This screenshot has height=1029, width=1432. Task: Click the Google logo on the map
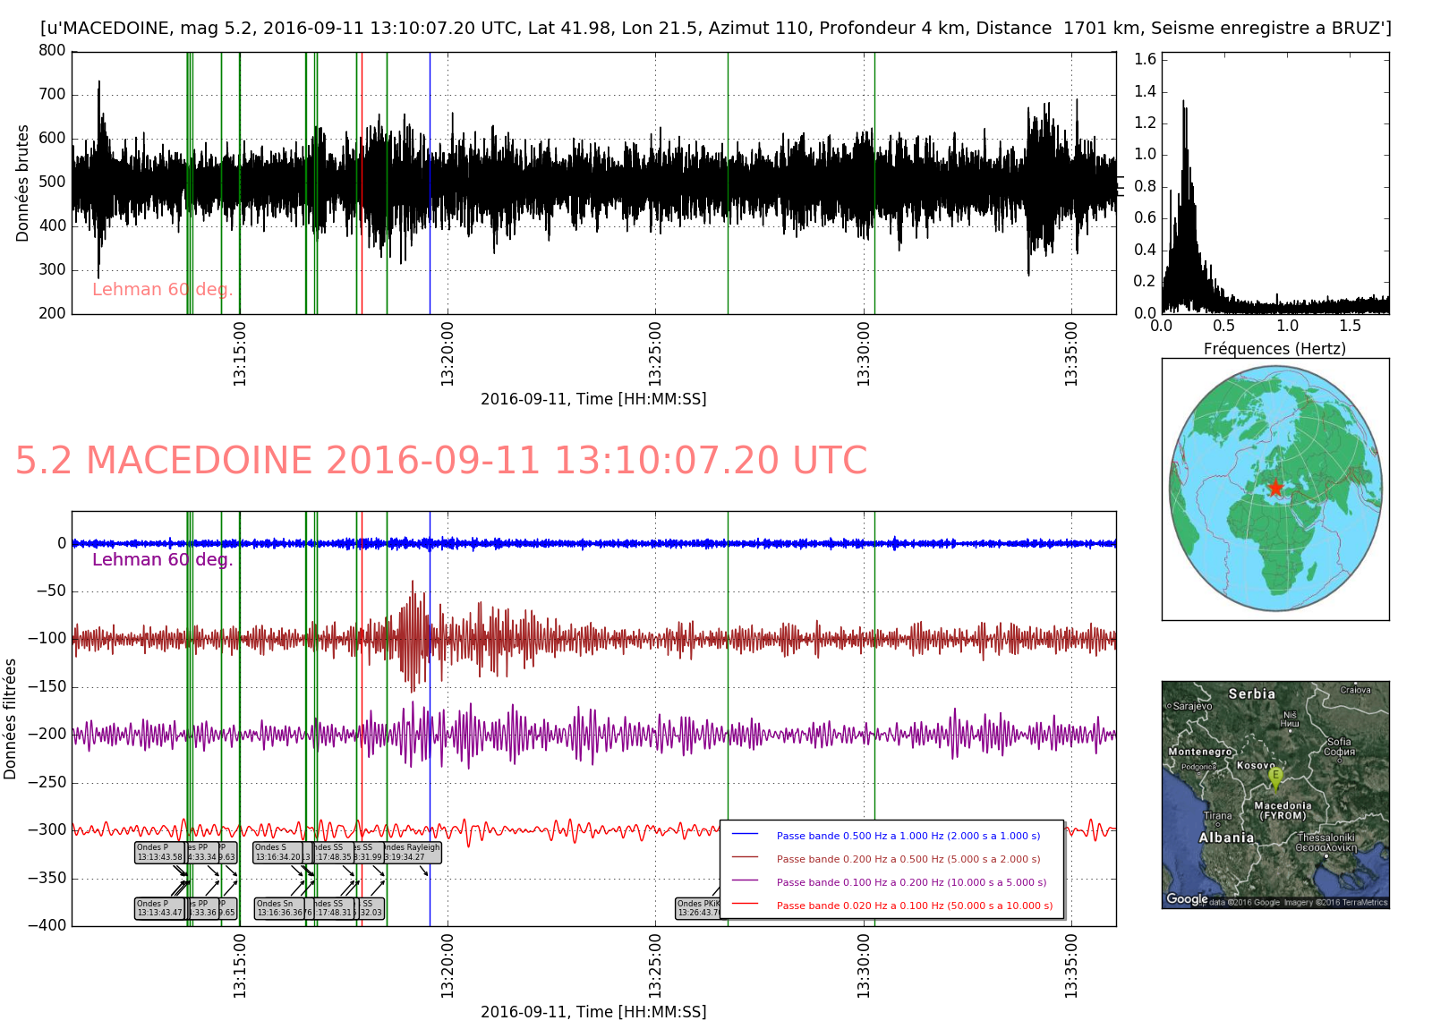(x=1186, y=898)
